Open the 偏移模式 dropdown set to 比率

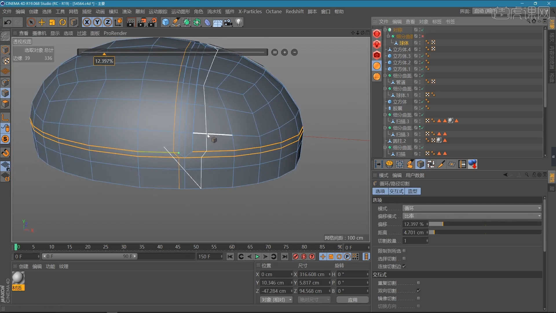pyautogui.click(x=472, y=216)
